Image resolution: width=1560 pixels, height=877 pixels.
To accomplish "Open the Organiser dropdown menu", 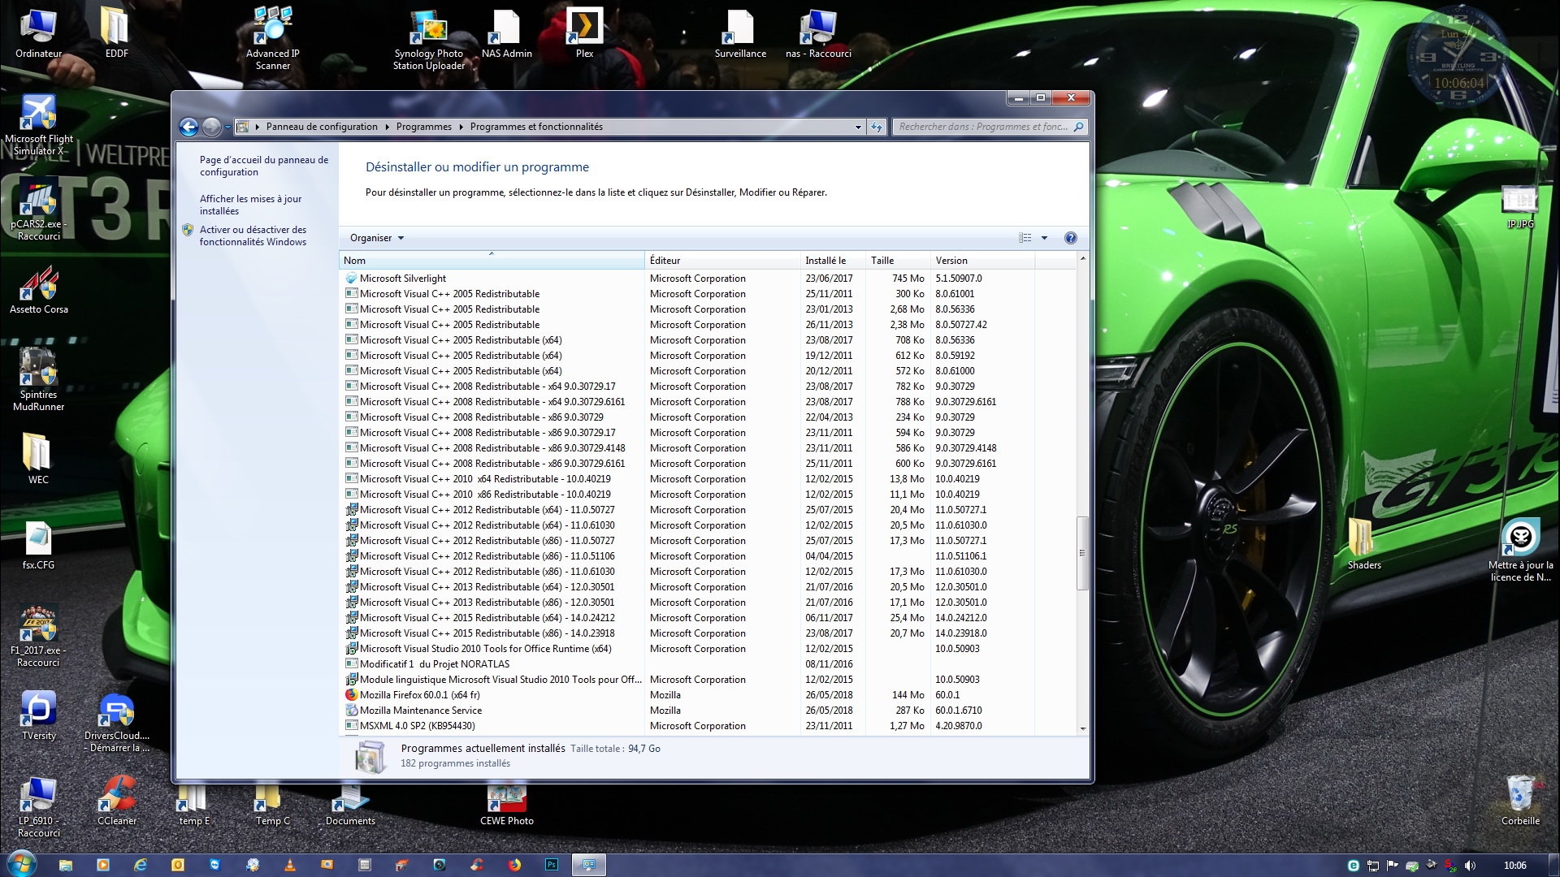I will (x=377, y=238).
